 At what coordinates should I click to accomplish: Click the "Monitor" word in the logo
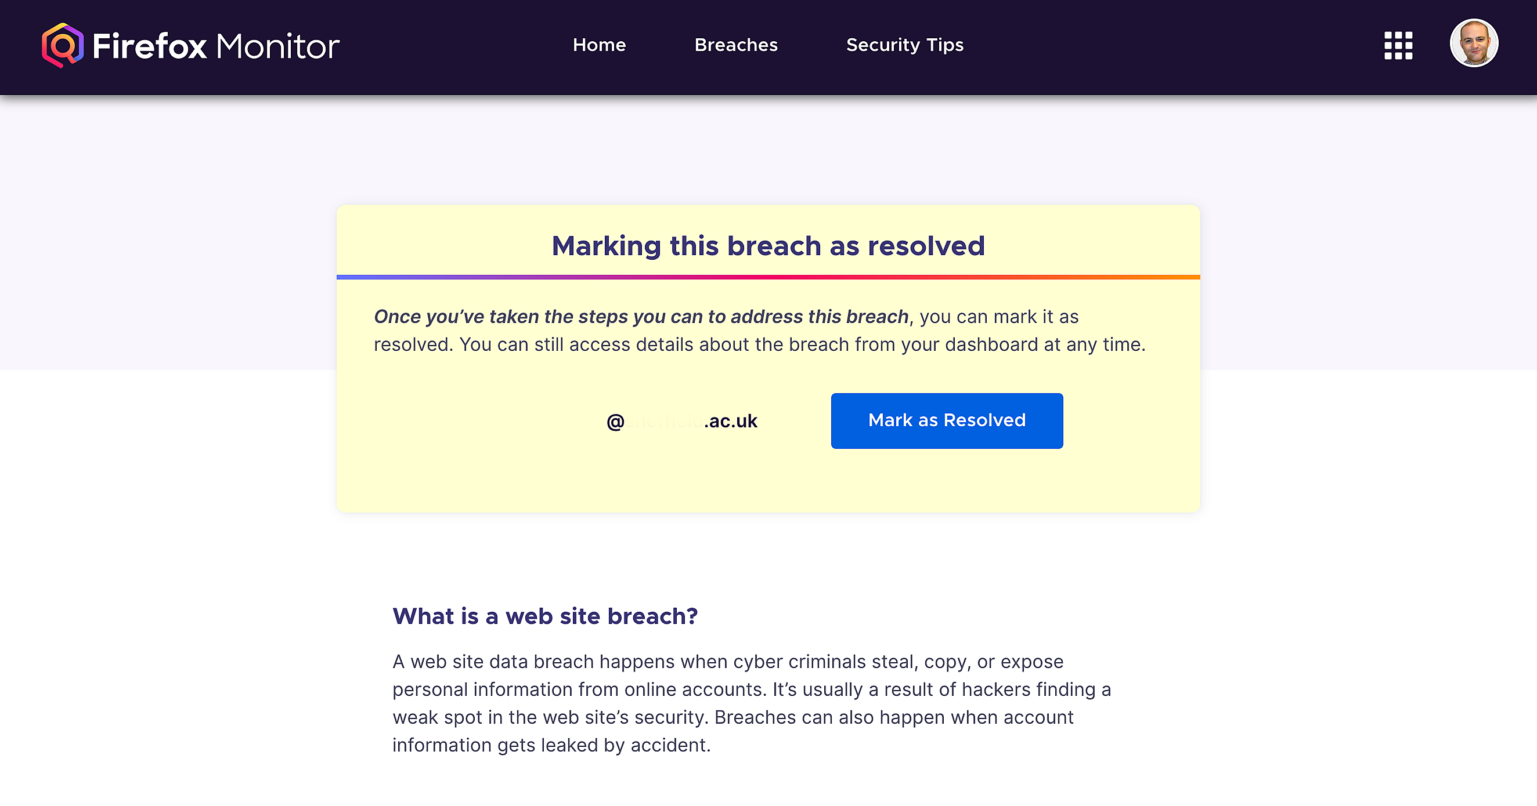click(x=277, y=46)
